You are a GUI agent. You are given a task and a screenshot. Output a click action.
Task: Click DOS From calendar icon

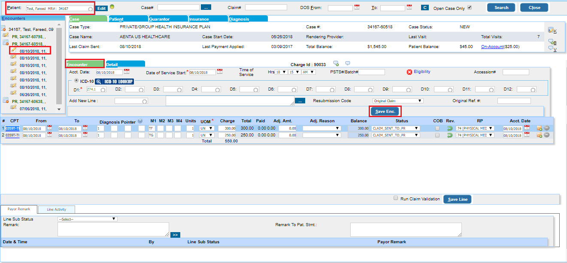357,7
